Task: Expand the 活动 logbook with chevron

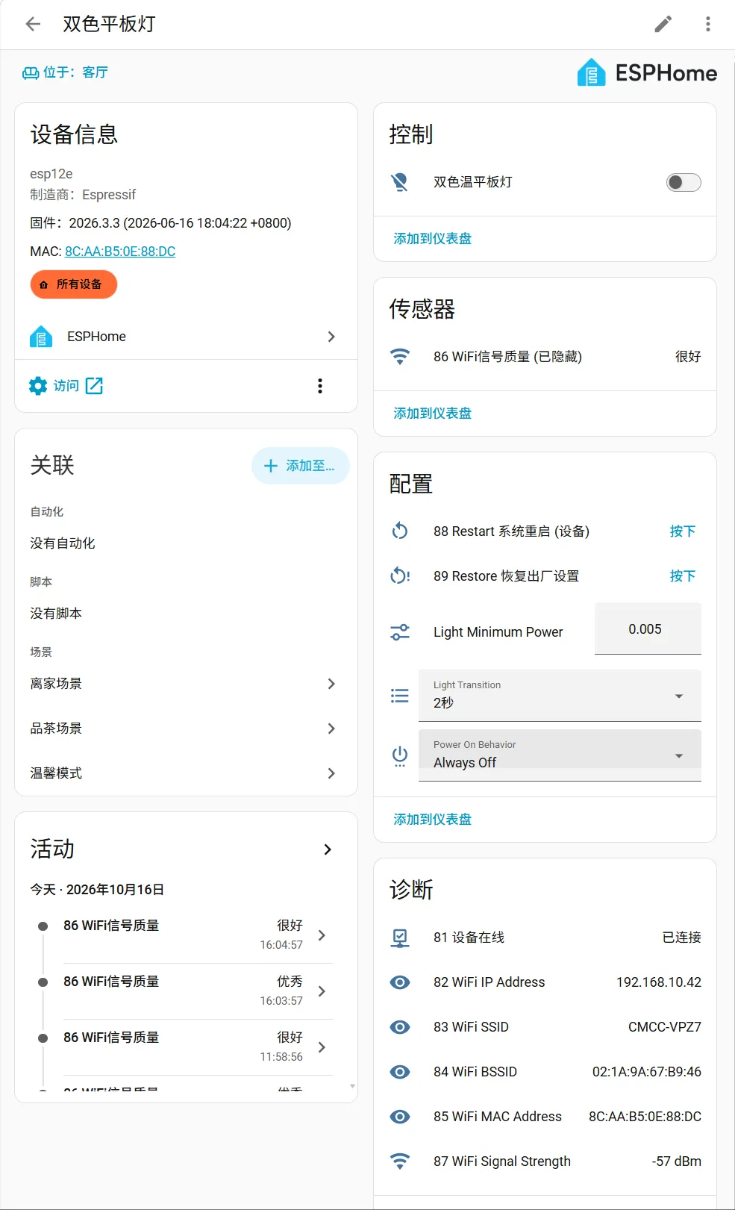Action: 328,849
